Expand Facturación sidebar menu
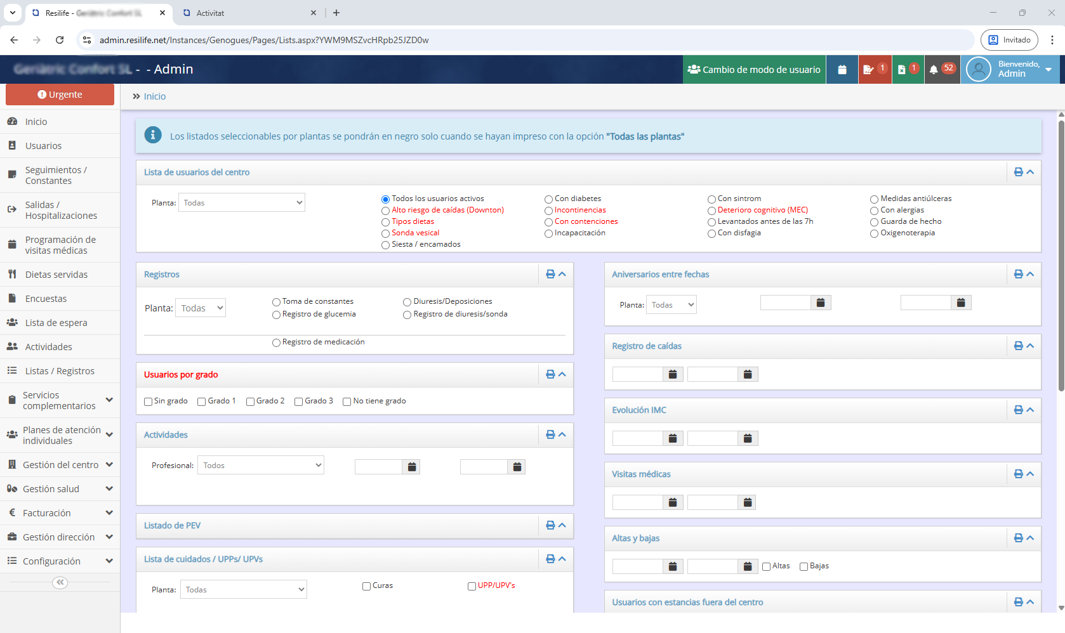The width and height of the screenshot is (1065, 633). pyautogui.click(x=60, y=513)
